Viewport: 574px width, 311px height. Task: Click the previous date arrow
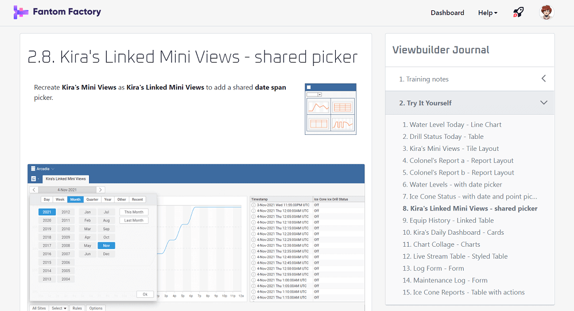tap(34, 190)
